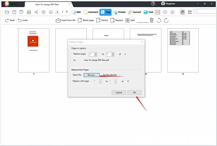Screen dimensions: 217x146
Task: Open the Edit tab
Action: click(76, 12)
